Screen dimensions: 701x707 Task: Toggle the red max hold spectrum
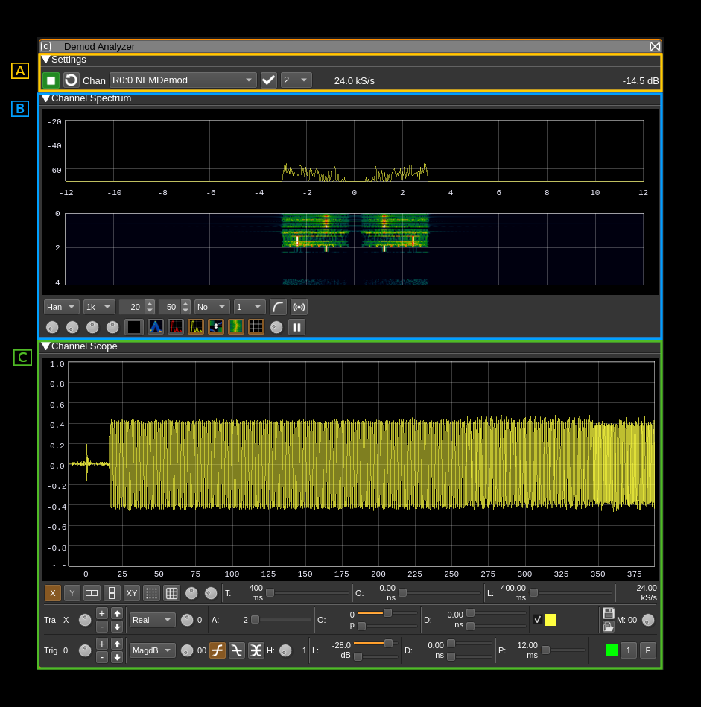(176, 327)
